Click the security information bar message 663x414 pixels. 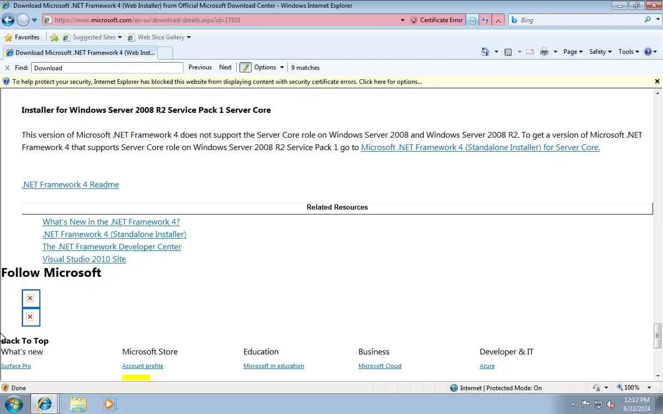pyautogui.click(x=217, y=82)
